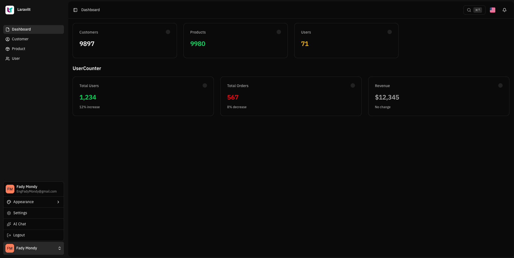This screenshot has height=258, width=514.
Task: Click the Logout arrow icon
Action: [x=9, y=235]
